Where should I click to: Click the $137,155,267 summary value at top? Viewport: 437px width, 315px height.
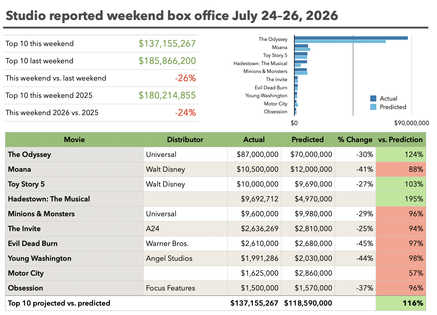[x=167, y=44]
